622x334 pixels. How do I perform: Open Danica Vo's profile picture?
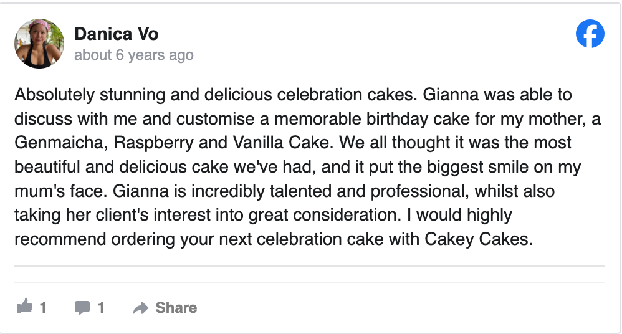(x=39, y=44)
